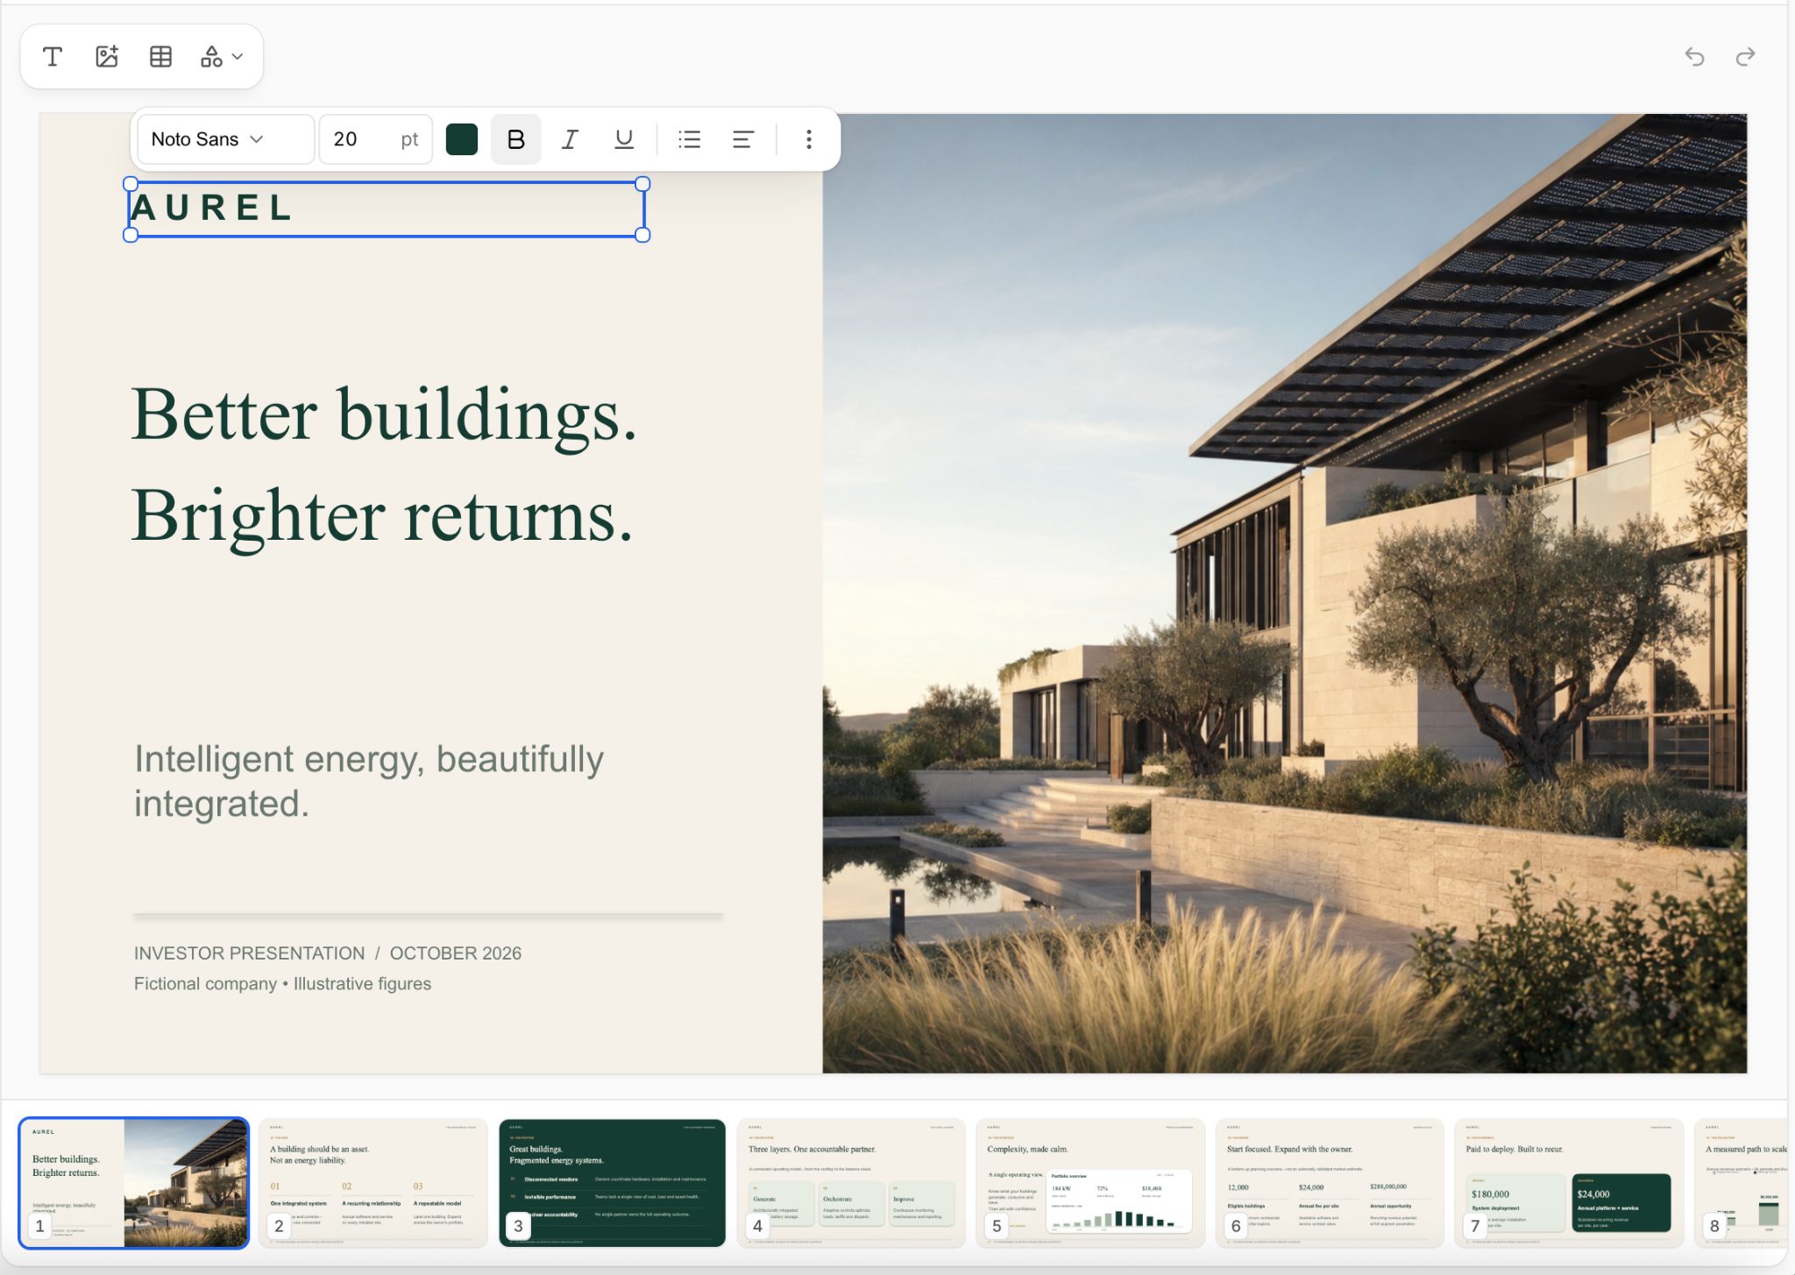
Task: Select the Text insert tool
Action: [53, 57]
